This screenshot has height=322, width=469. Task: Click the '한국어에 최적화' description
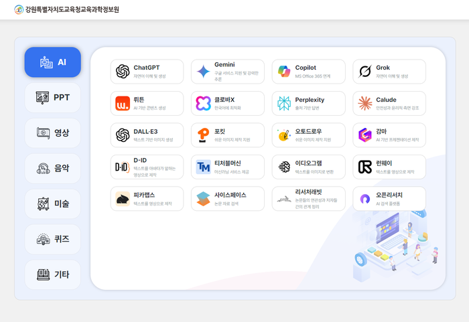[228, 108]
